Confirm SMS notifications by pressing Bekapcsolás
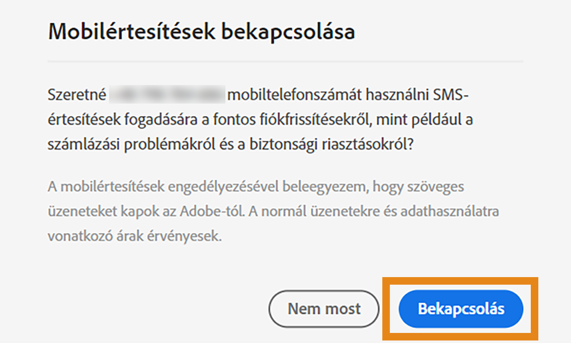This screenshot has width=571, height=343. click(x=461, y=309)
